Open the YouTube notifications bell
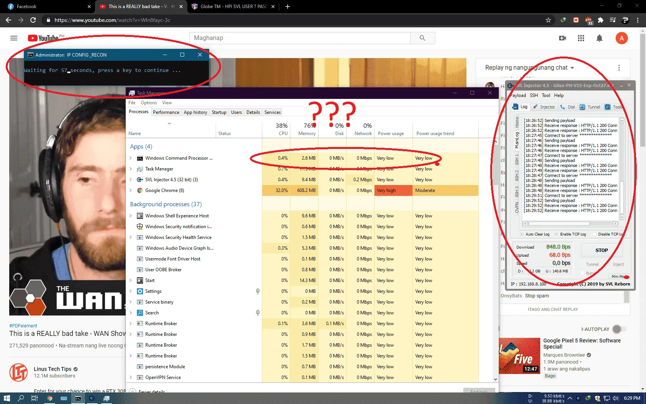This screenshot has height=404, width=646. click(599, 38)
